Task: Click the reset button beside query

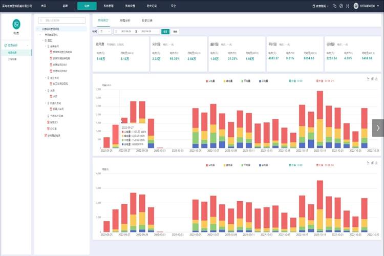Action: point(175,31)
